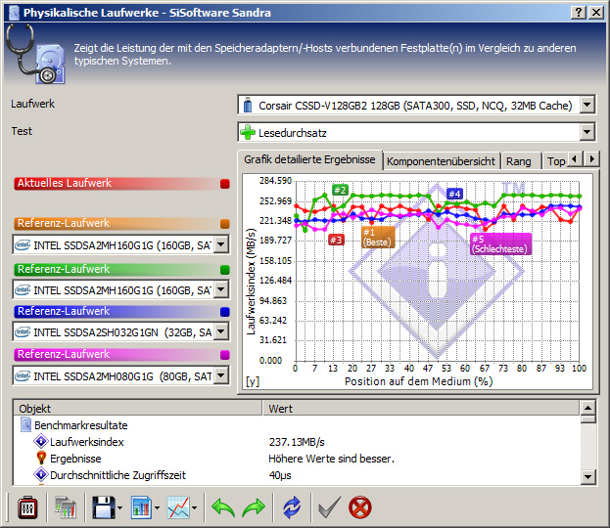Viewport: 610px width, 528px height.
Task: Click the value 40µs
Action: tap(280, 475)
